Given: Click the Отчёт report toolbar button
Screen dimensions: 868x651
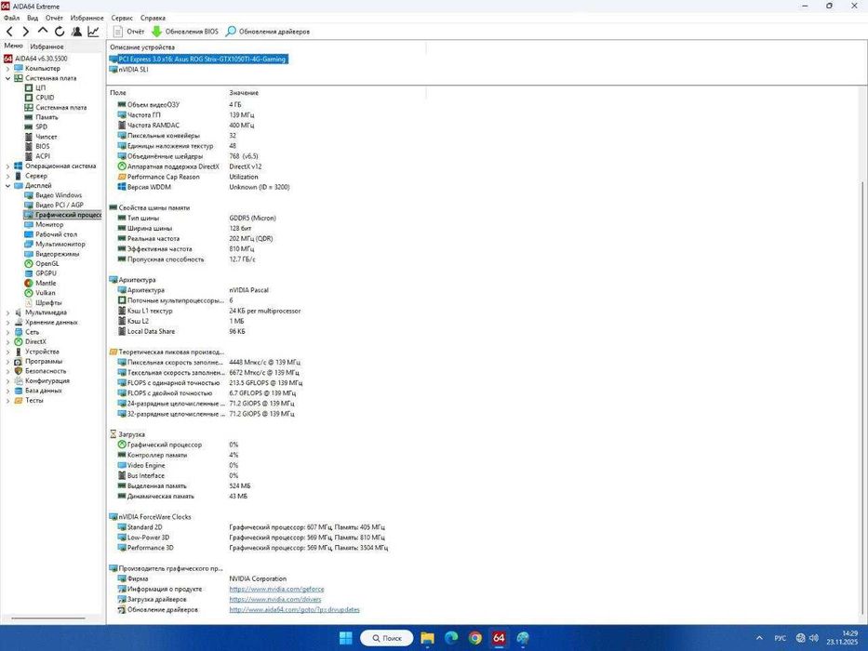Looking at the screenshot, I should (128, 32).
